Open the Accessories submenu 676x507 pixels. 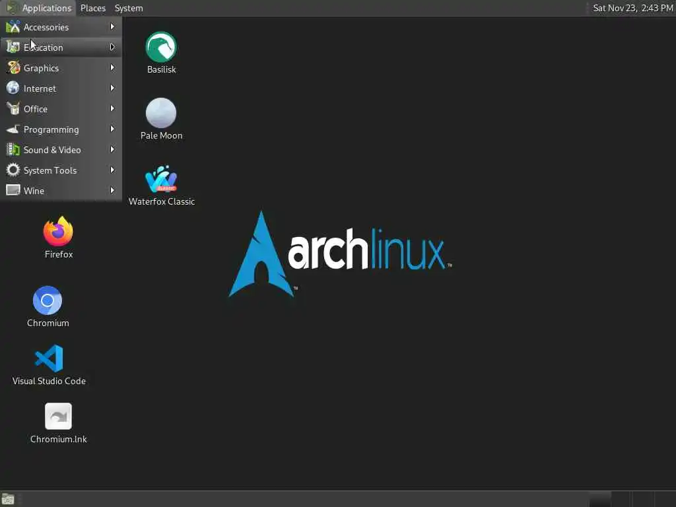tap(61, 26)
